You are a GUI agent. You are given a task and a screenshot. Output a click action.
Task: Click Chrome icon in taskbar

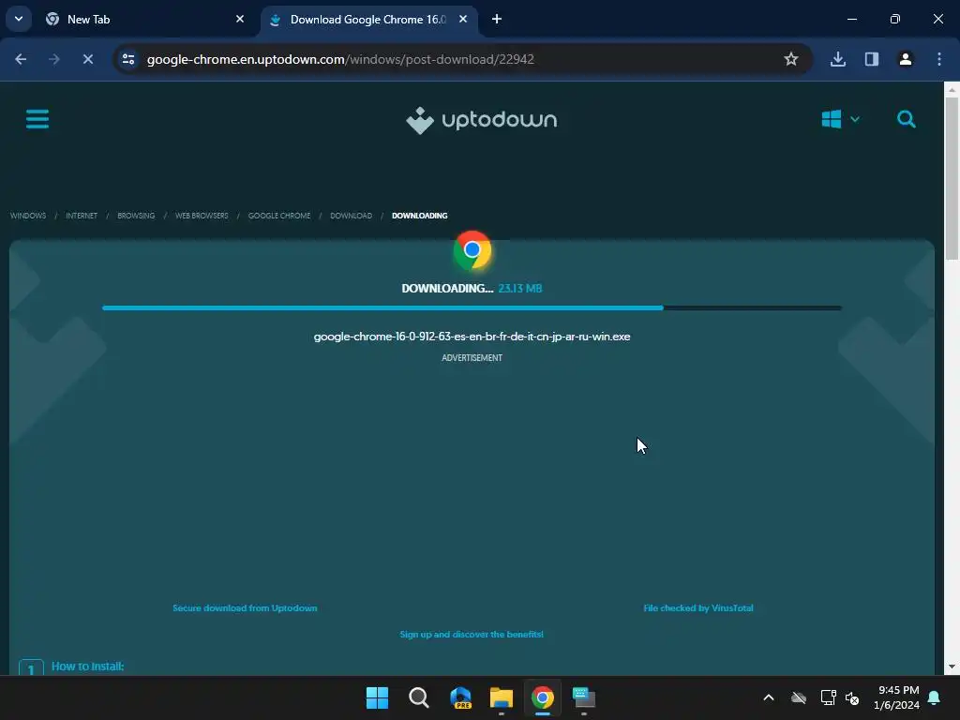pos(543,697)
